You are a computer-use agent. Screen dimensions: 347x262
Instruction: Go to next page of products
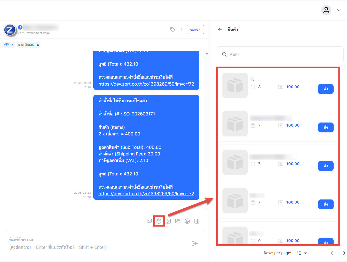pos(344,253)
